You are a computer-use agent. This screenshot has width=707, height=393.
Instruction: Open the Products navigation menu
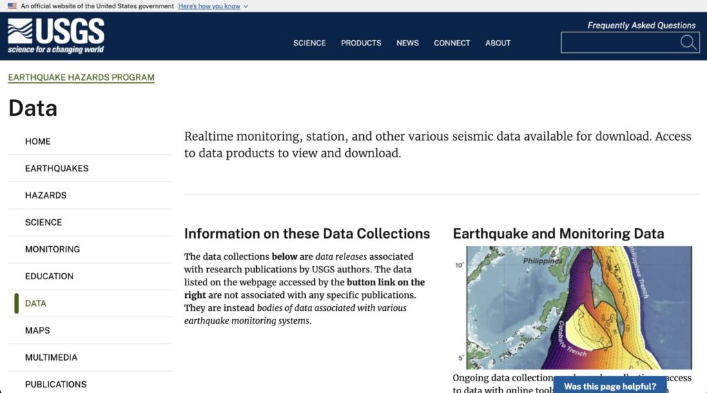[361, 43]
